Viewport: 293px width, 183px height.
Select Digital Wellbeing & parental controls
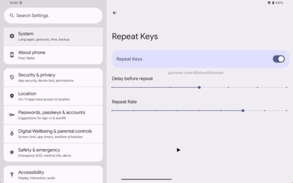(x=53, y=134)
